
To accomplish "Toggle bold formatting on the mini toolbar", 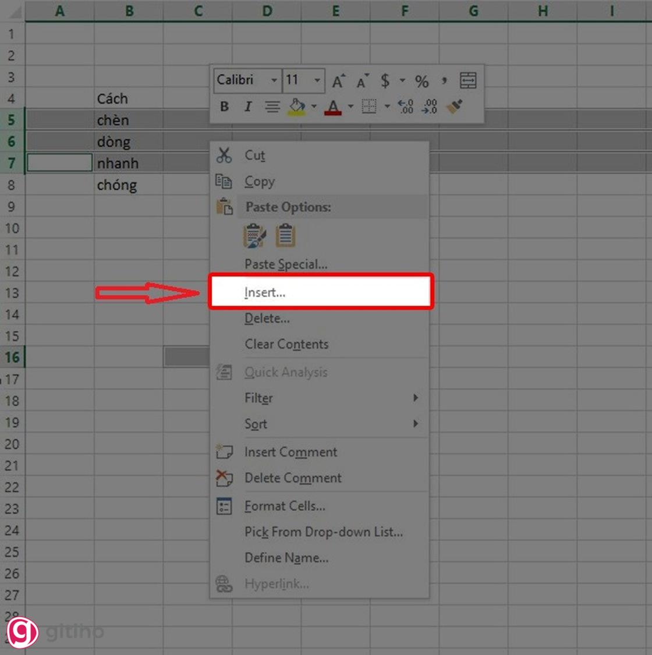I will coord(224,107).
